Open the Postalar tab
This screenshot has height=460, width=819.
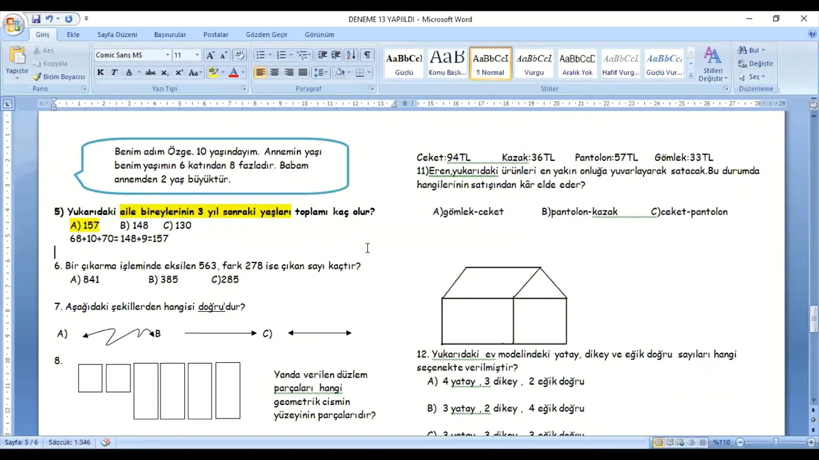(x=216, y=34)
